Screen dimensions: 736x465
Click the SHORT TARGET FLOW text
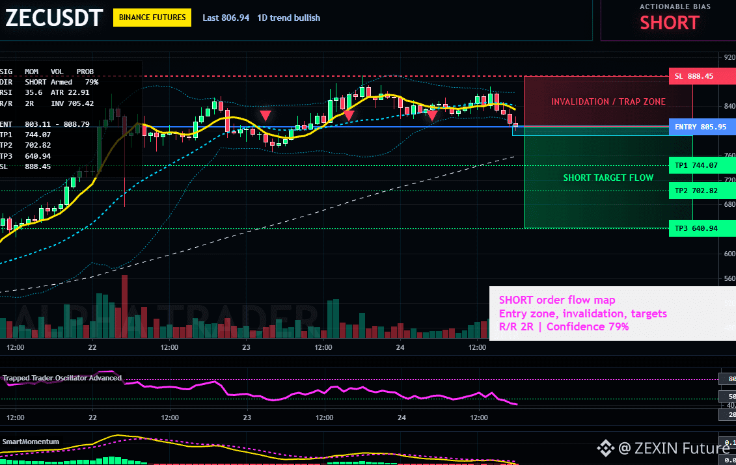click(608, 178)
